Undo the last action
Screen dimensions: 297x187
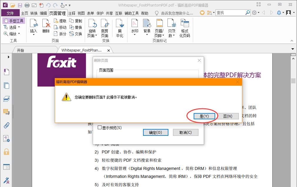point(48,5)
